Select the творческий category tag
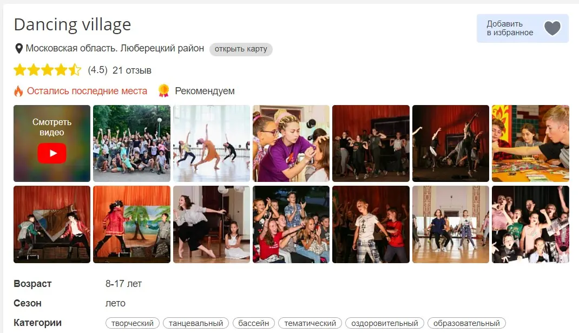 tap(132, 323)
